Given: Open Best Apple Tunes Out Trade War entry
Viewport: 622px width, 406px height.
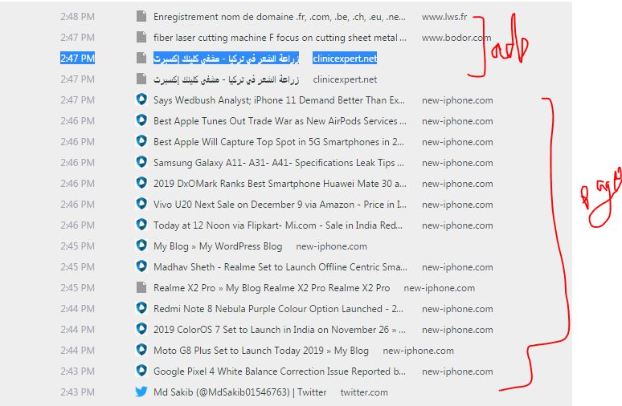Looking at the screenshot, I should 279,120.
